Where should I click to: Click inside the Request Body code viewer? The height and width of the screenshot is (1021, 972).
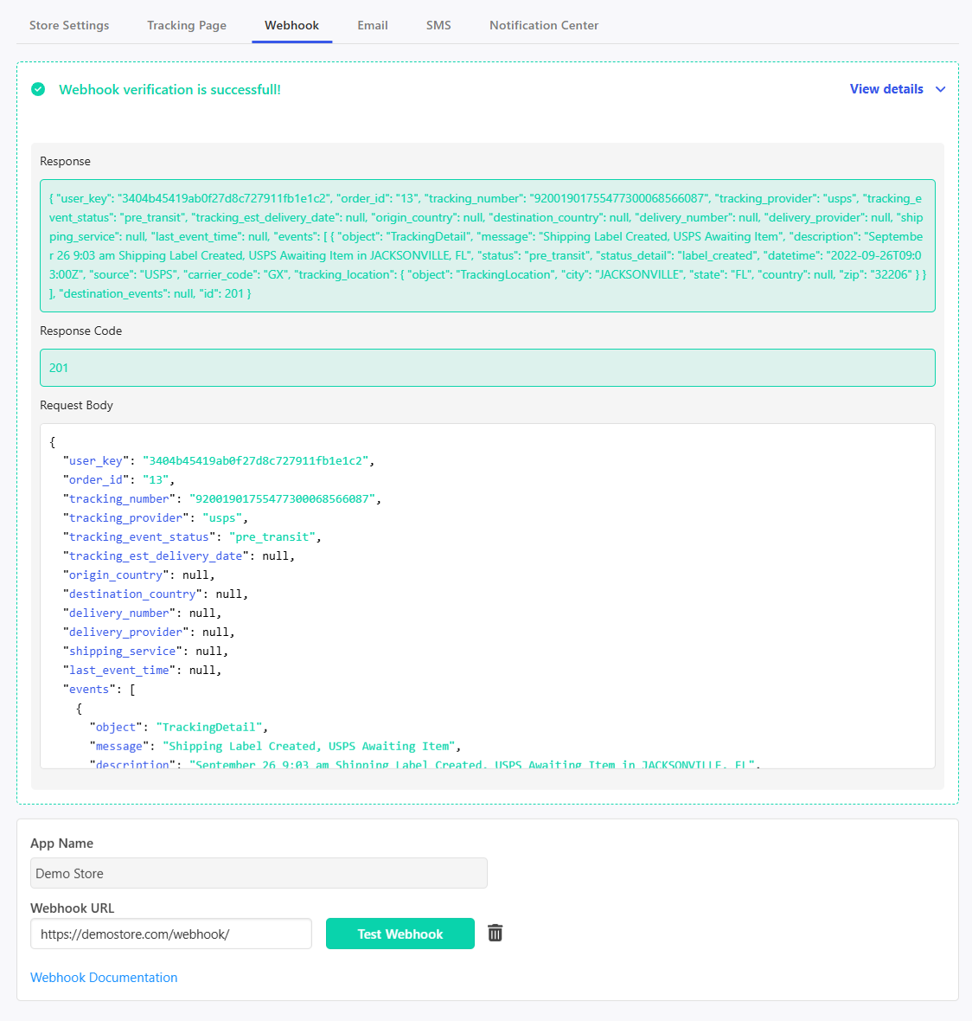click(488, 596)
